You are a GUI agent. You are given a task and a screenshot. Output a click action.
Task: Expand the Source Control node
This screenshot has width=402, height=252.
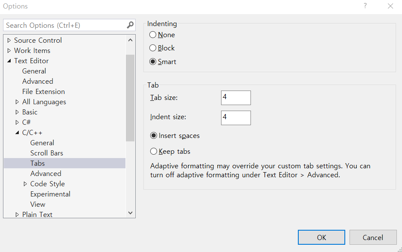(9, 40)
